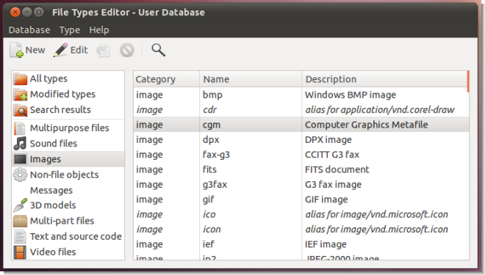Sort list by Category column header
The width and height of the screenshot is (485, 275).
tap(166, 79)
